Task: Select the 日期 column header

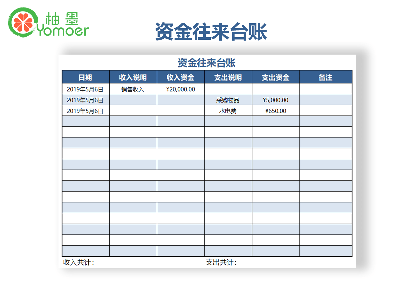Action: [86, 77]
